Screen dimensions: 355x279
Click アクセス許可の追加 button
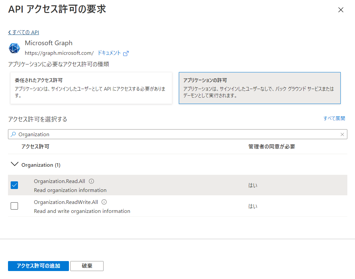[x=39, y=266]
